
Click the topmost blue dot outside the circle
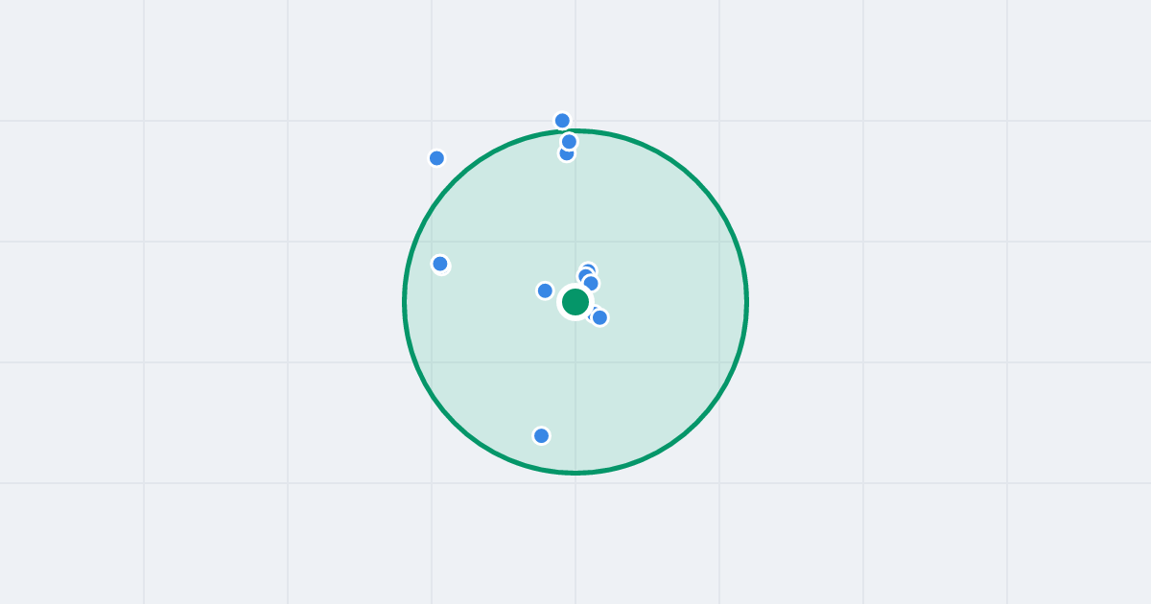tap(562, 121)
